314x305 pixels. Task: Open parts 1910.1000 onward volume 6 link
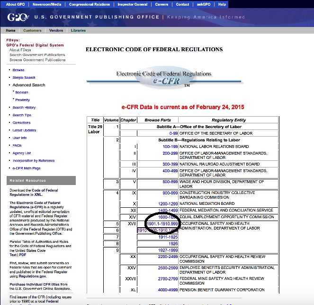158,231
